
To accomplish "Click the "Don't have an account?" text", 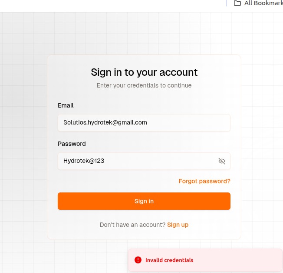I will pos(132,225).
